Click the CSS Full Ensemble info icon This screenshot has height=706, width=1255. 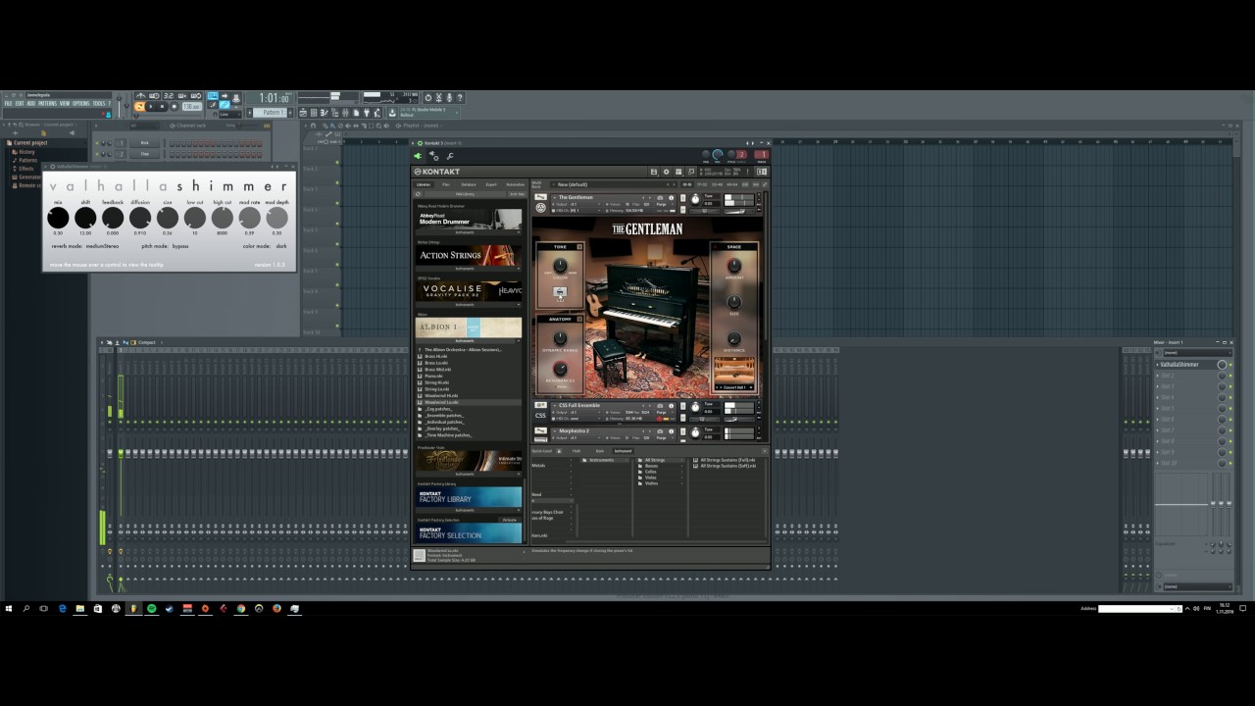[671, 406]
